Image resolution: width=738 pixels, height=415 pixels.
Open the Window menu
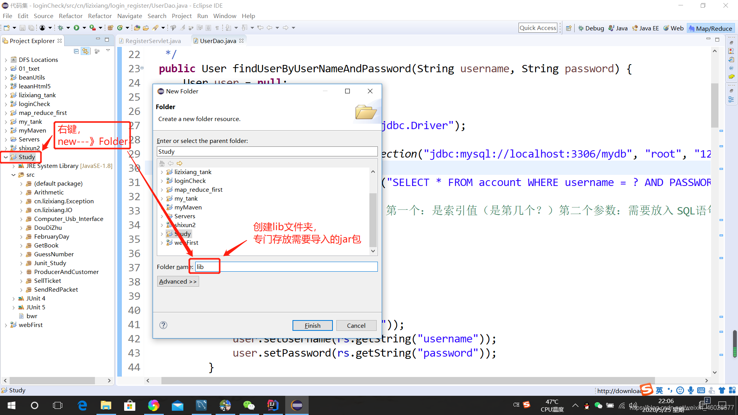pos(224,16)
